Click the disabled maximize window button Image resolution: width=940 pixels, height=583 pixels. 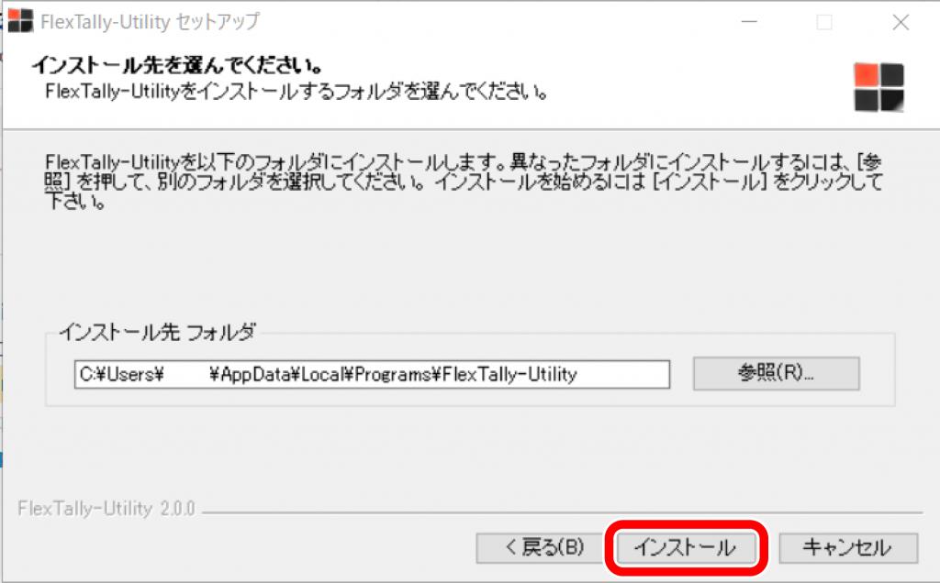(824, 22)
